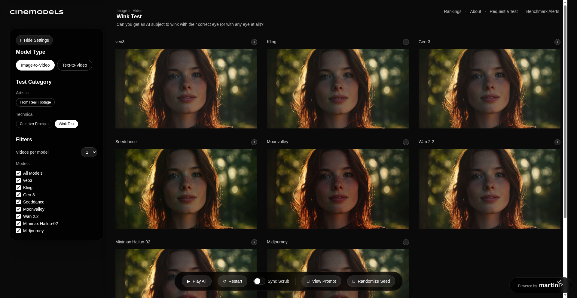Restart all videos
This screenshot has width=577, height=298.
point(232,281)
